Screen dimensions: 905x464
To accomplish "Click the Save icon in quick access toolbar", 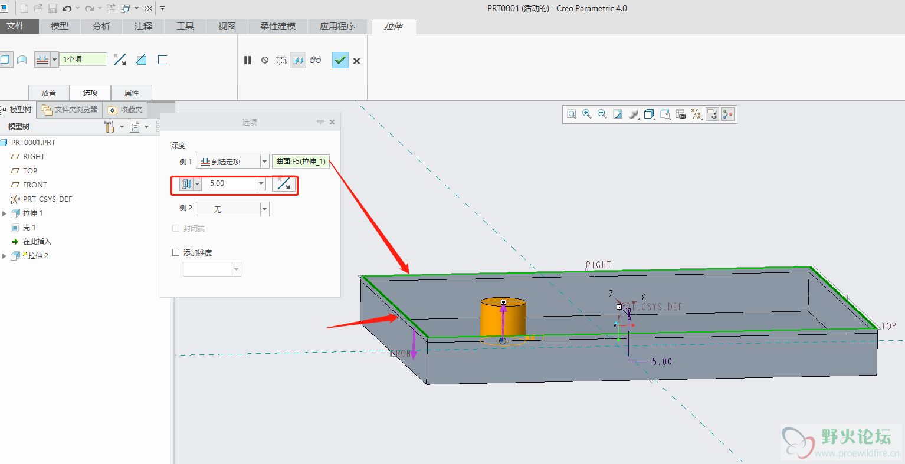I will (x=53, y=8).
